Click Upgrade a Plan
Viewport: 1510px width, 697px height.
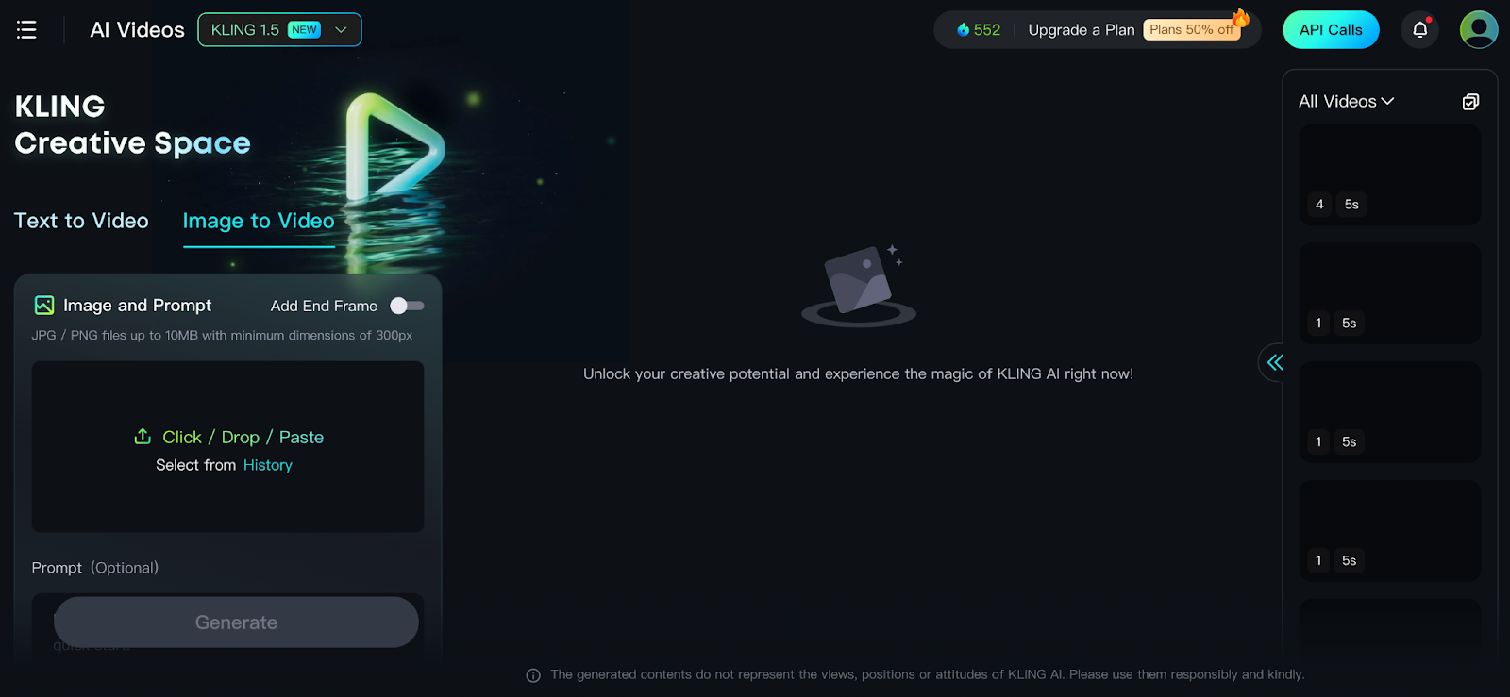click(x=1082, y=30)
